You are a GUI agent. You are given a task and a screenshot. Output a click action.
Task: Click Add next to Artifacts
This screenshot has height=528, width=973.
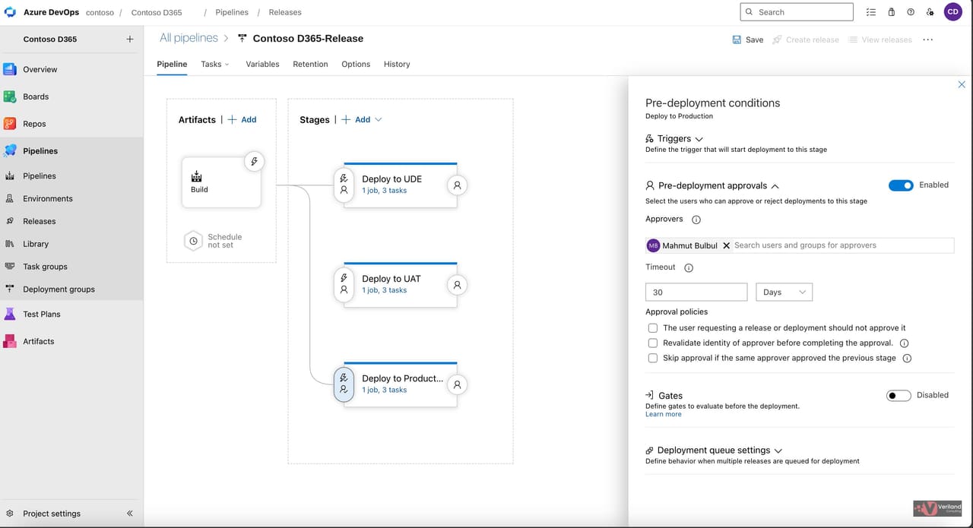tap(242, 119)
